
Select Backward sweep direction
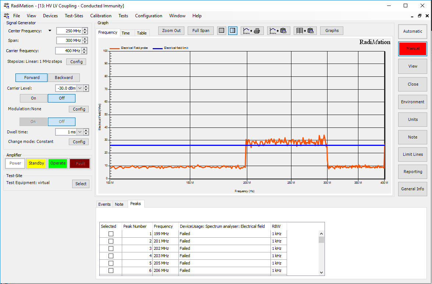pyautogui.click(x=64, y=78)
